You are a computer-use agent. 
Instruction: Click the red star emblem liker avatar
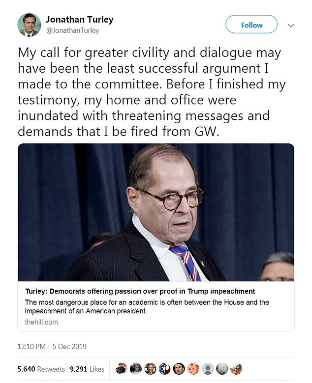[x=165, y=369]
